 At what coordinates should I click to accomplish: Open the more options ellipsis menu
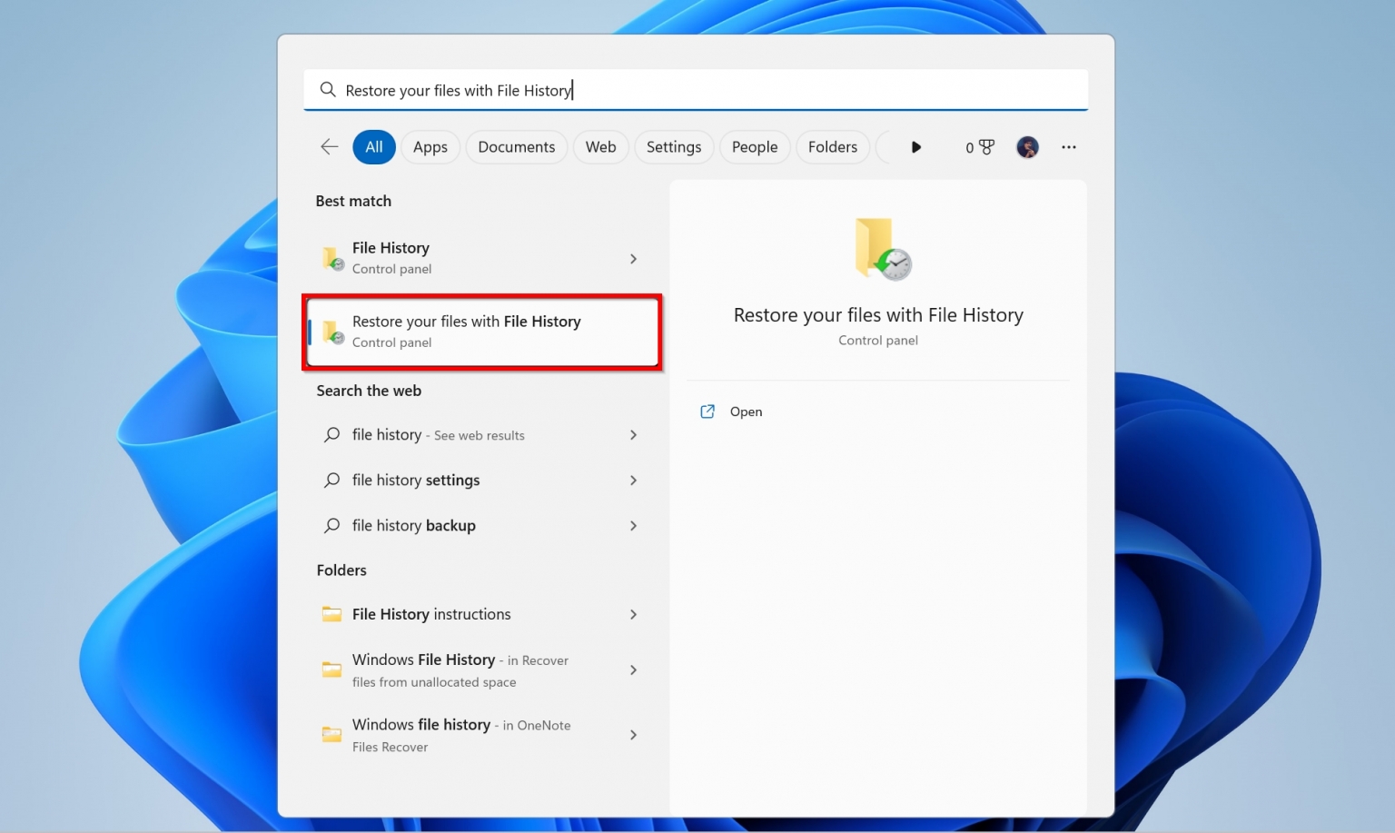click(x=1069, y=146)
